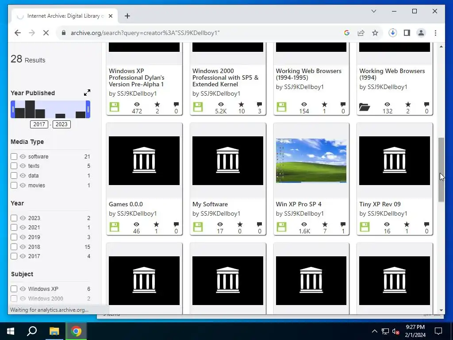Image resolution: width=453 pixels, height=340 pixels.
Task: Check the 2021 year filter
Action: click(14, 227)
